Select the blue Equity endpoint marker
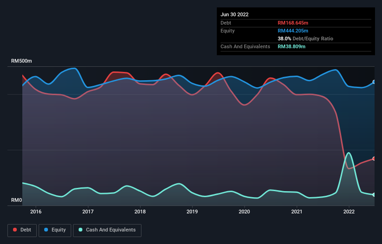 (x=374, y=82)
